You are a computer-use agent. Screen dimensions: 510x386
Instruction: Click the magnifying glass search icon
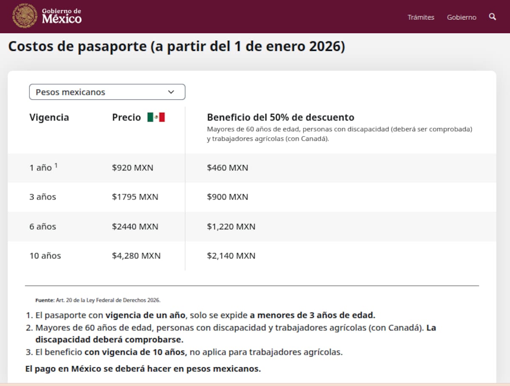[x=492, y=17]
